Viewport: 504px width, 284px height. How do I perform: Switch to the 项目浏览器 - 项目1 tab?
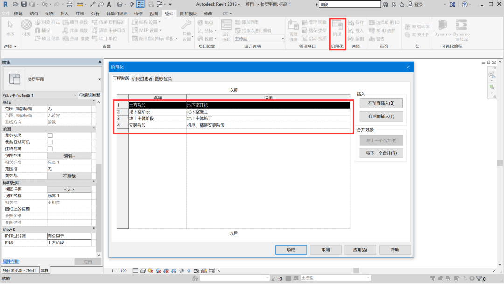tap(20, 270)
